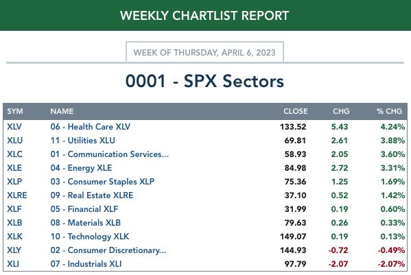Sort by the SYM column header
The width and height of the screenshot is (411, 275).
click(15, 111)
